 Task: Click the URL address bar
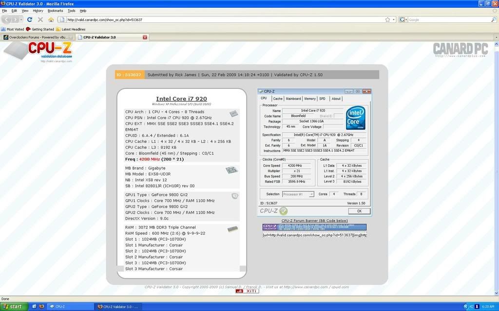click(x=219, y=19)
